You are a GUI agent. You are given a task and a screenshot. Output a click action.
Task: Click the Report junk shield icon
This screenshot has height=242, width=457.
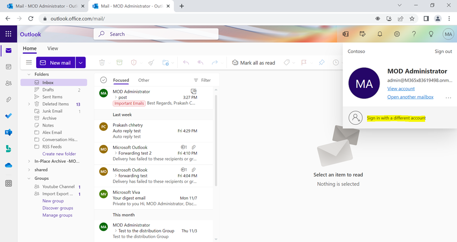click(x=134, y=63)
